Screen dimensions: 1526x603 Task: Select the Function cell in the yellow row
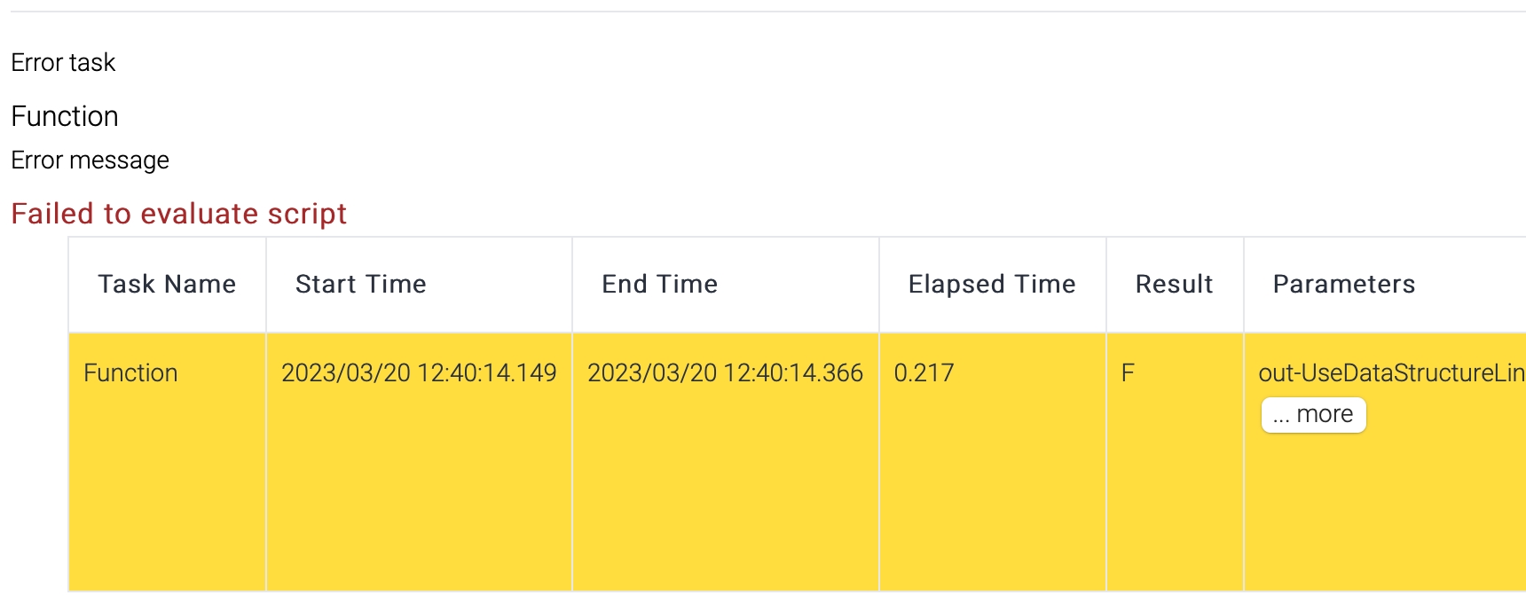(130, 373)
